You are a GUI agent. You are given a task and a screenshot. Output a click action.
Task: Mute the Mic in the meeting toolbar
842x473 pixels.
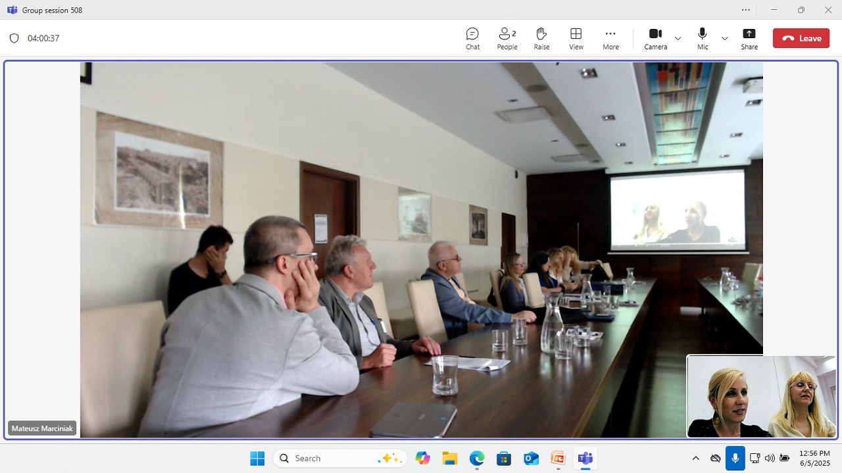[703, 38]
